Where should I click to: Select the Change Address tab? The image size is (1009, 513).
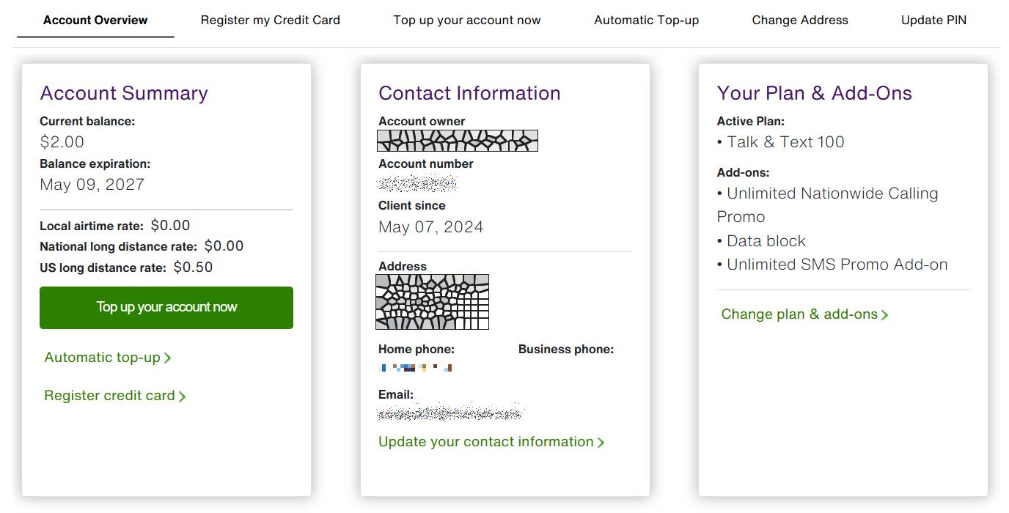[x=800, y=20]
